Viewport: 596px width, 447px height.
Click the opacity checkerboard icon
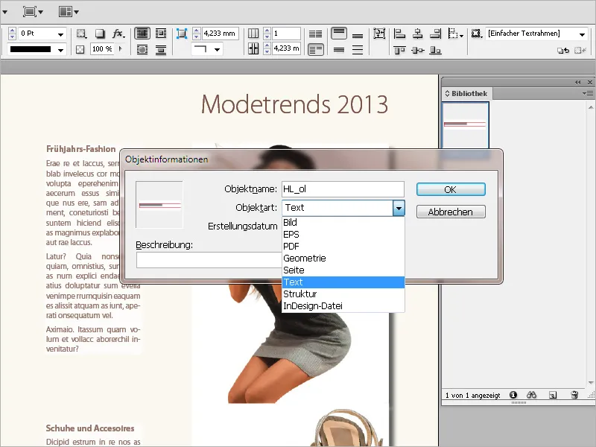[x=80, y=49]
